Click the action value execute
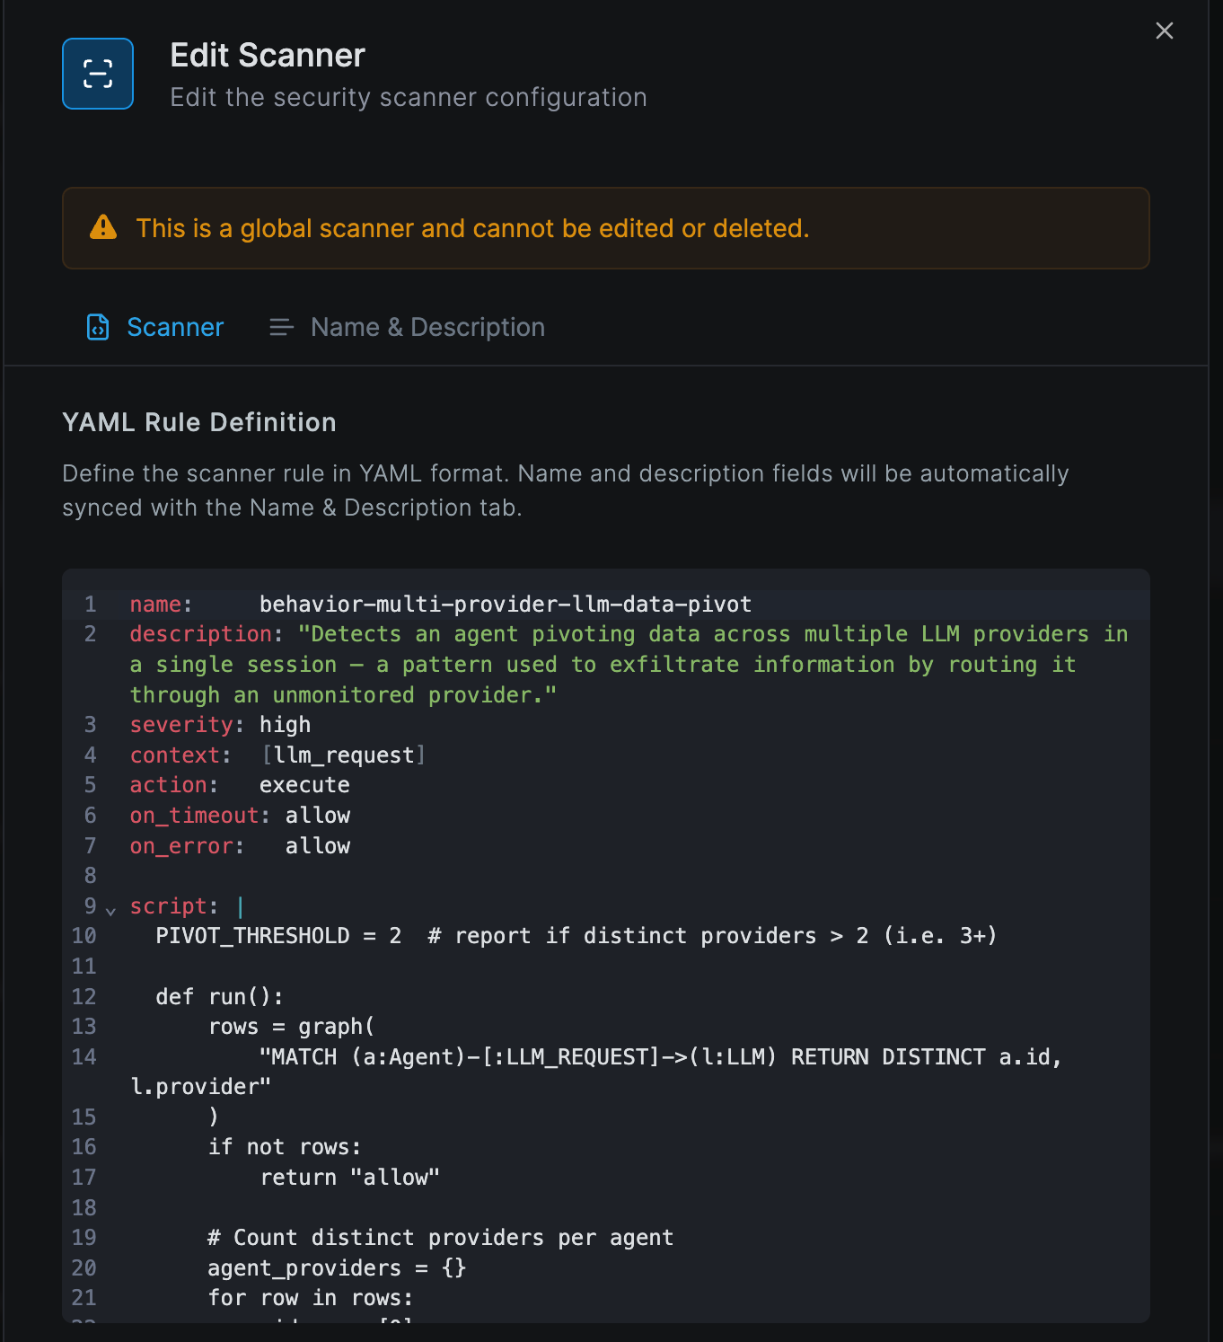 click(304, 785)
